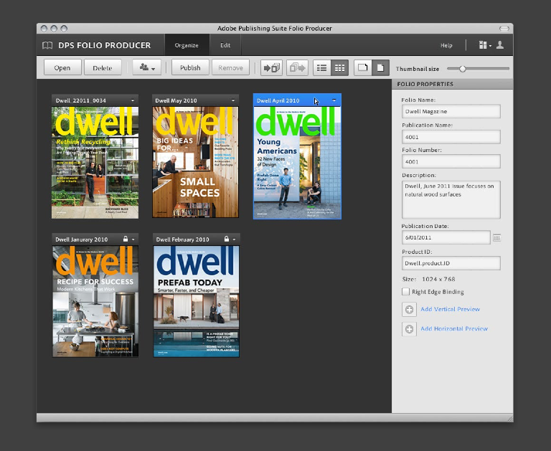The height and width of the screenshot is (451, 551).
Task: Click the lock icon on Dwell February 2010
Action: point(227,239)
